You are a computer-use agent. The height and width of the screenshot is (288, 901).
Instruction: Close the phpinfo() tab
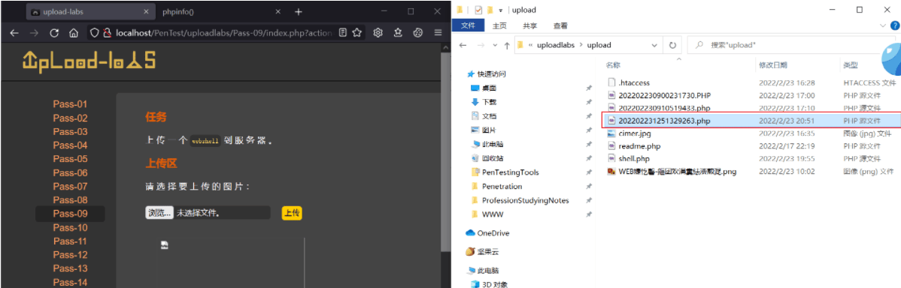(278, 11)
